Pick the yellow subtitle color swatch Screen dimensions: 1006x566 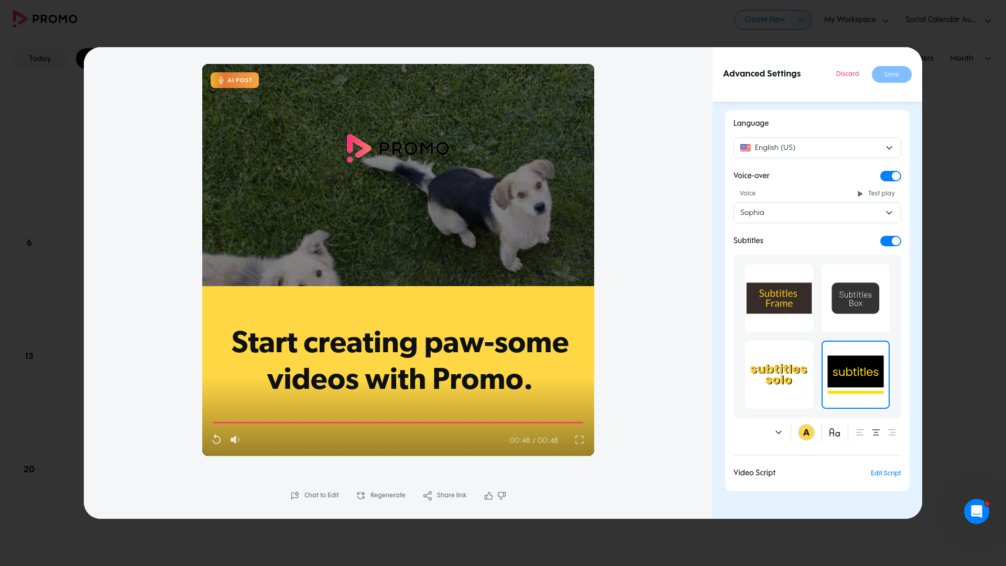coord(806,433)
